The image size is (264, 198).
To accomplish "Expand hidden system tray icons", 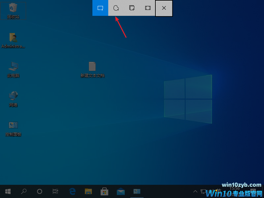I will click(195, 191).
